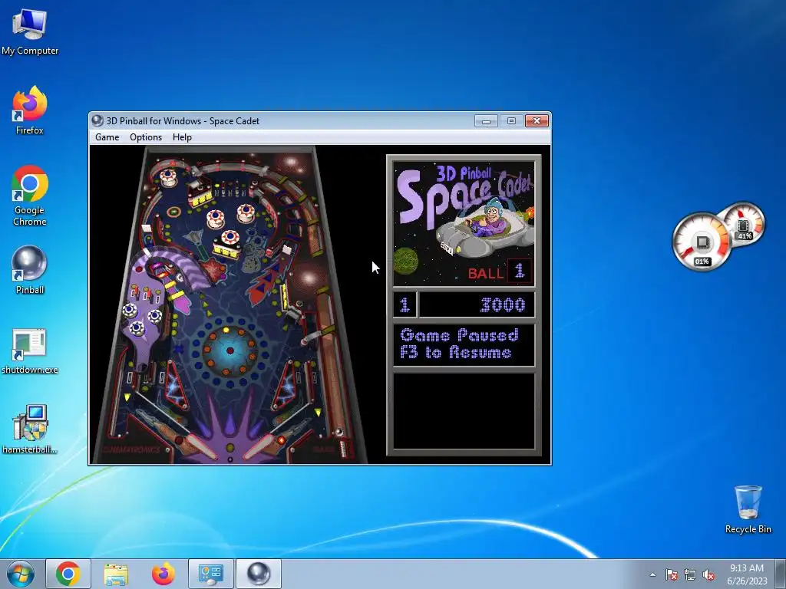Viewport: 786px width, 589px height.
Task: Open the Options menu in Pinball
Action: point(146,137)
